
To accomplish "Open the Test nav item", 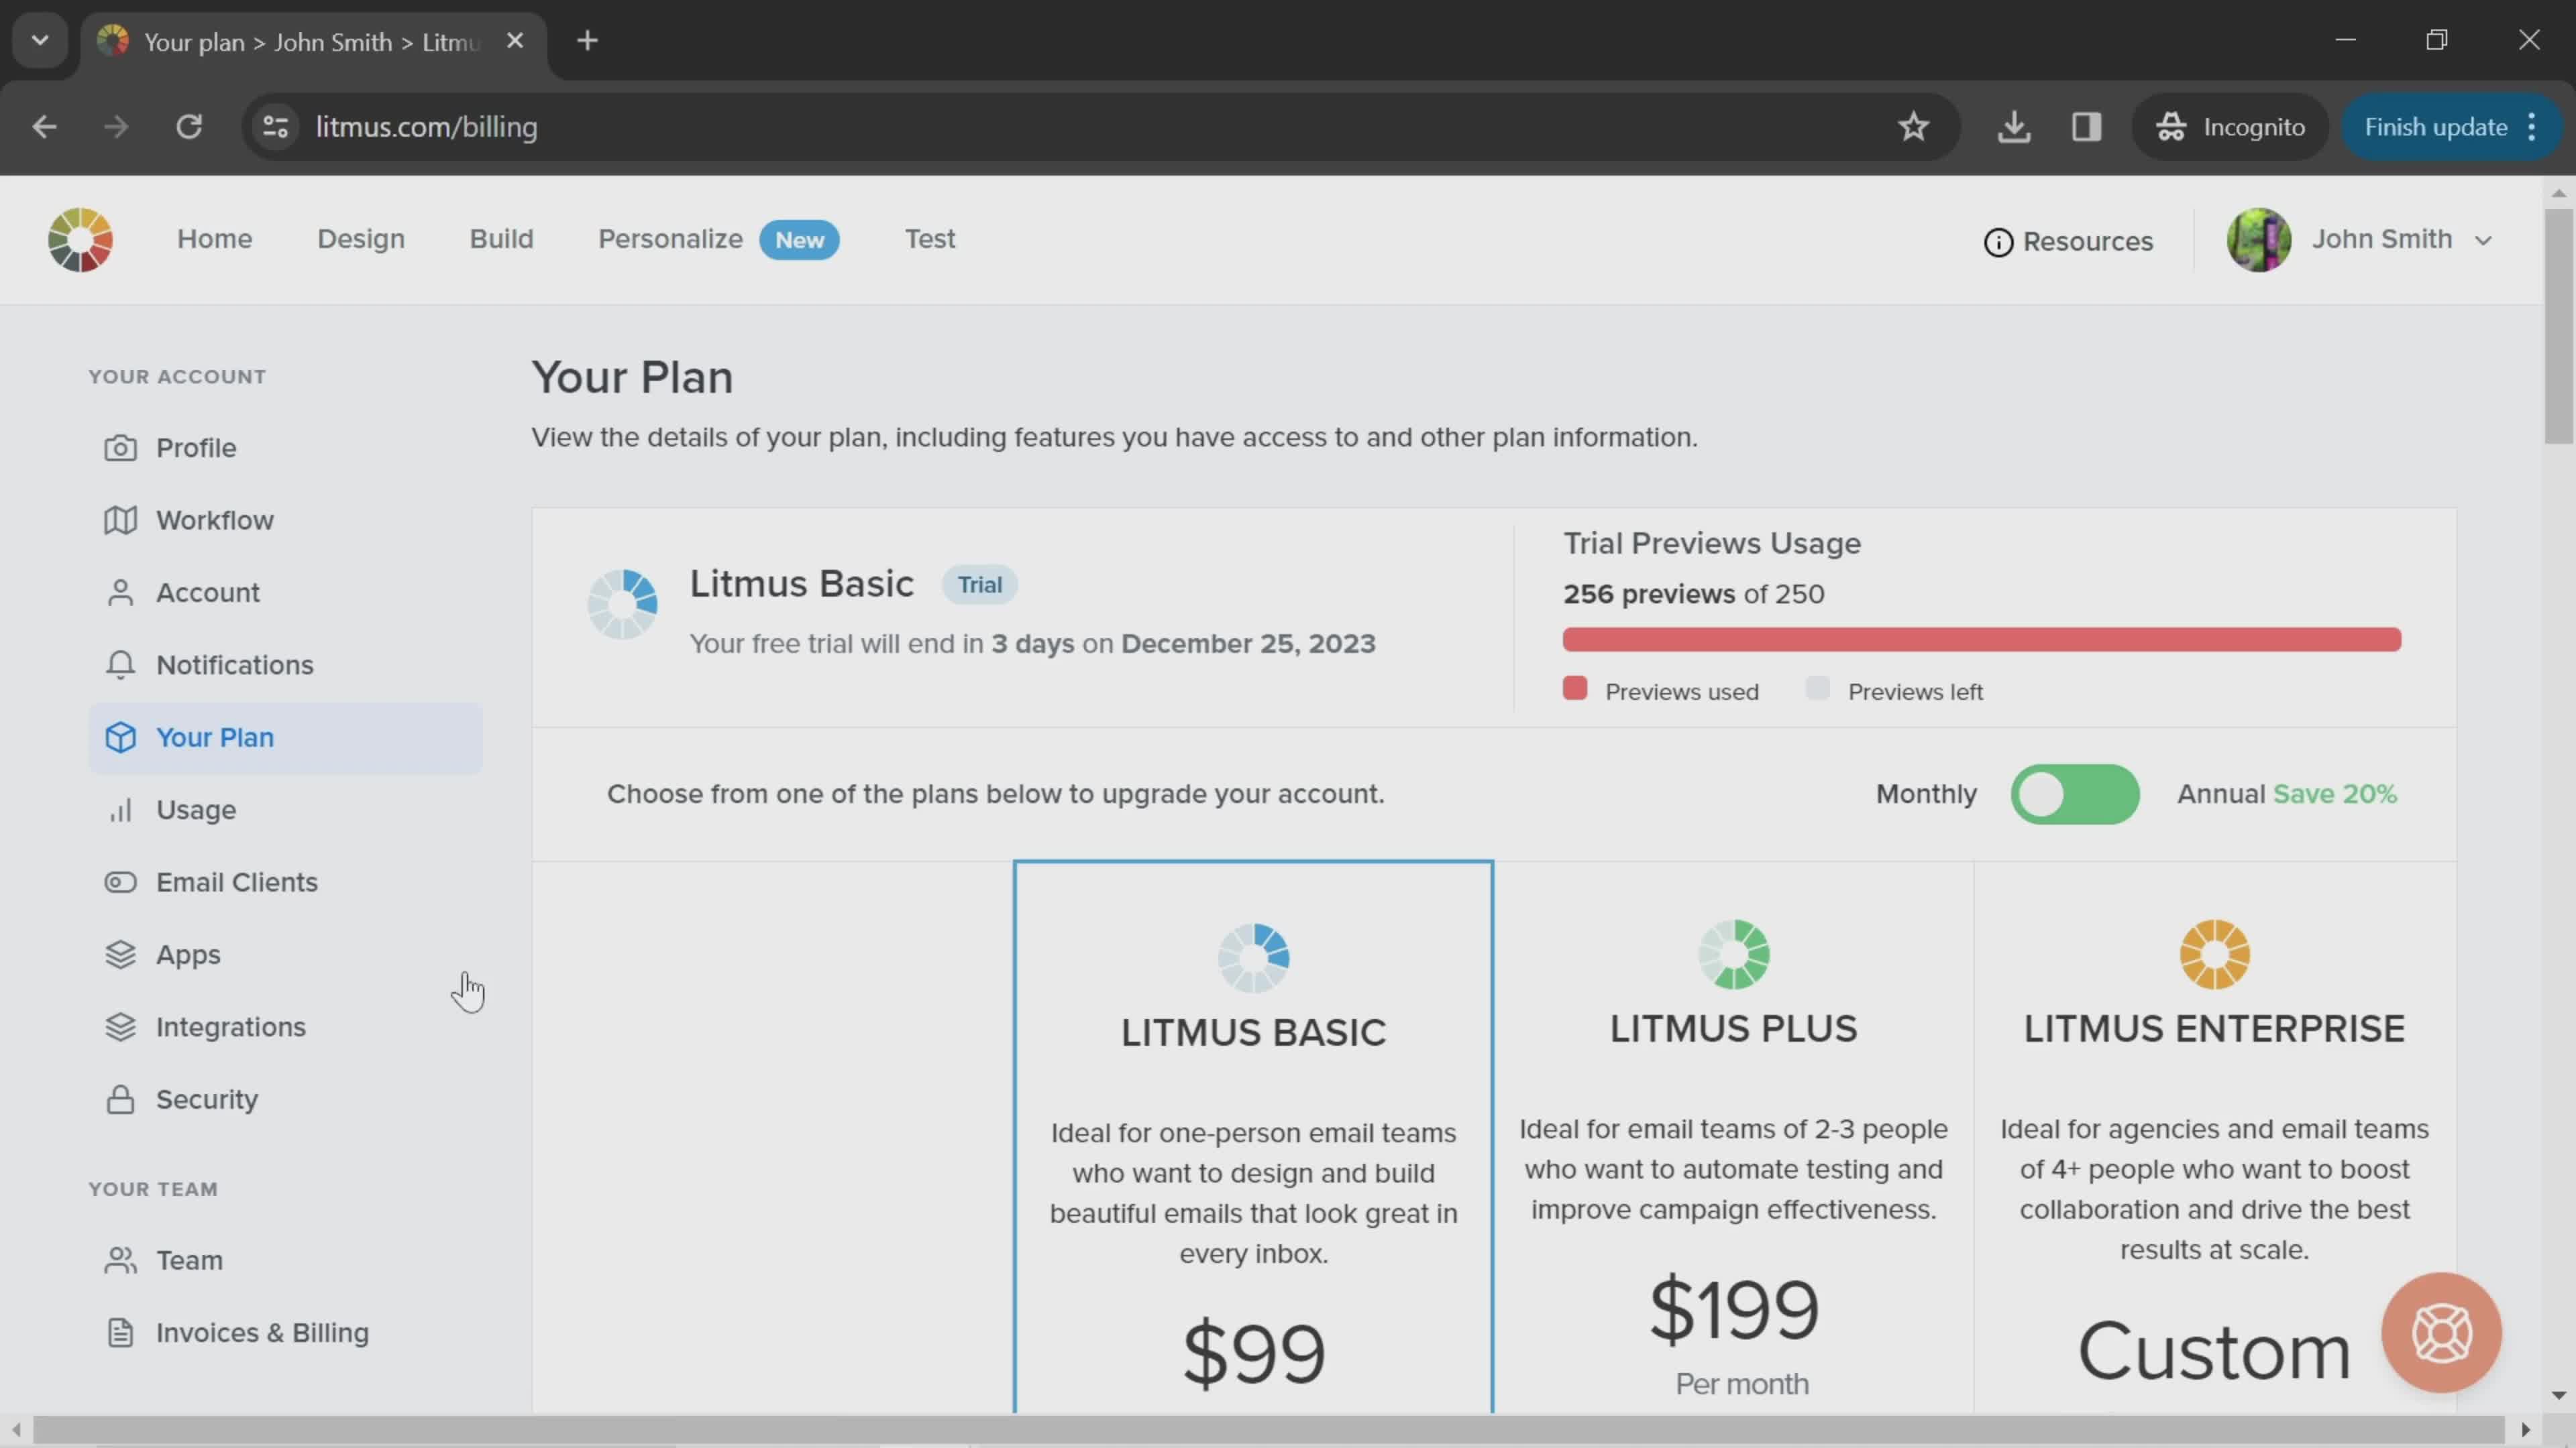I will click(x=930, y=240).
